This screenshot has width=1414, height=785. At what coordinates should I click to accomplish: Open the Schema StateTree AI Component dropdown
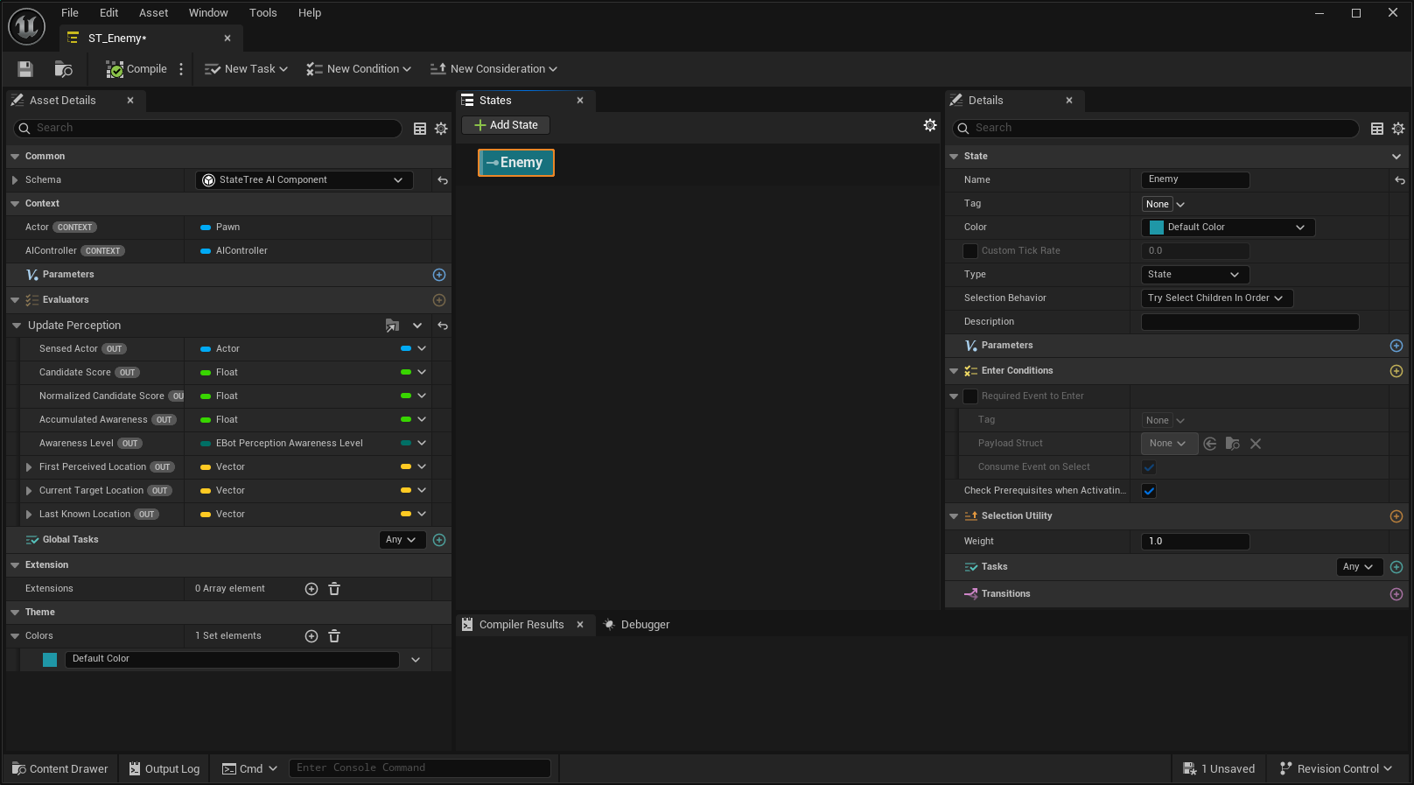point(303,180)
